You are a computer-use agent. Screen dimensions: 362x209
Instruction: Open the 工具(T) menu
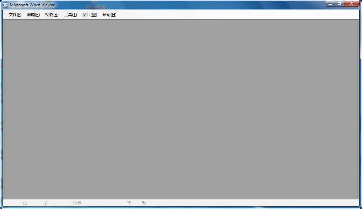tap(70, 15)
